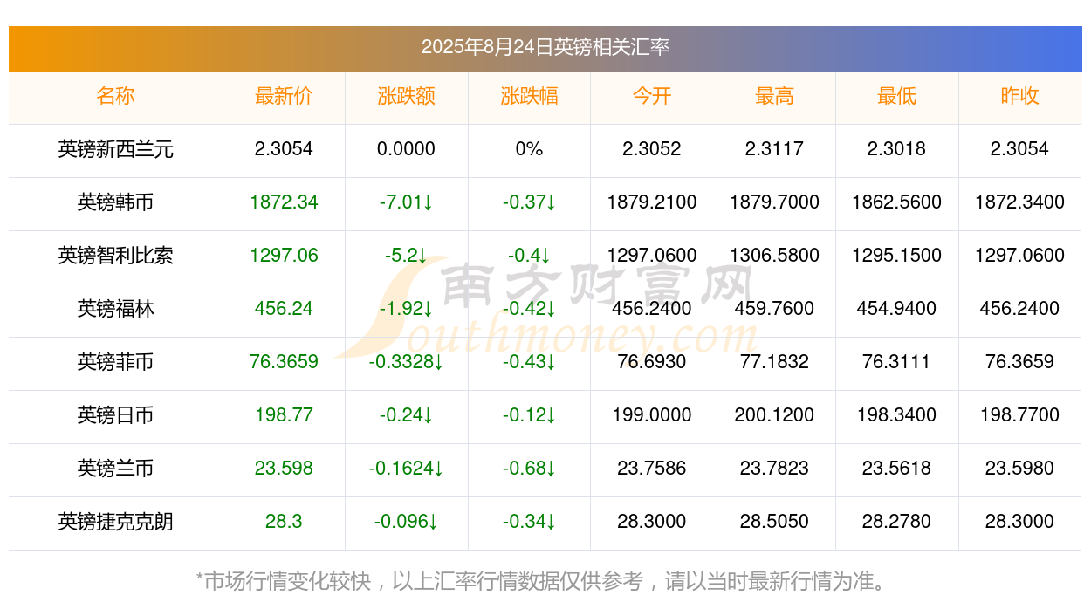
Task: Click the 最低 column header
Action: point(897,96)
